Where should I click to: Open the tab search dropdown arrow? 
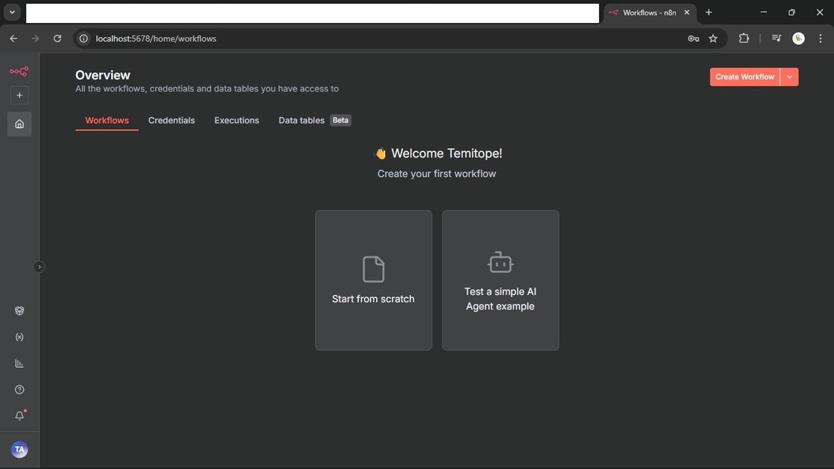tap(12, 12)
